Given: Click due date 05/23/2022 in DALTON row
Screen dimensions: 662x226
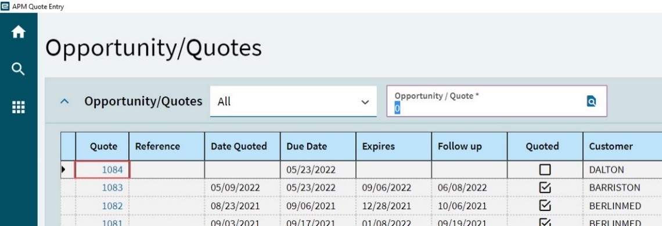Looking at the screenshot, I should (318, 170).
